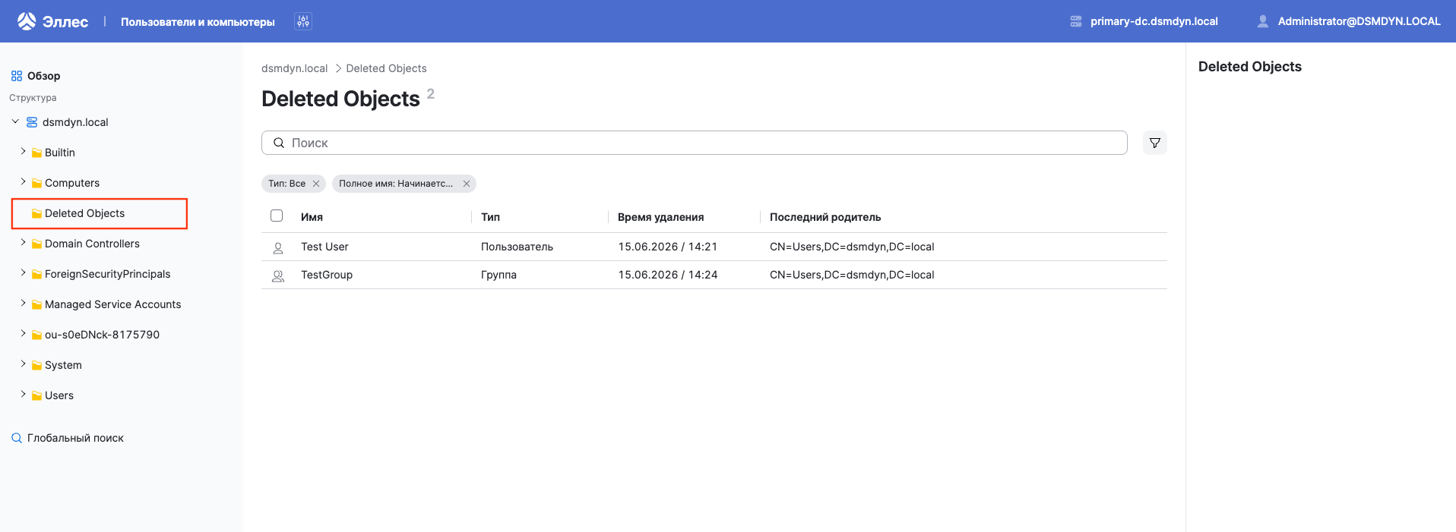Click the user icon of Test User row

278,247
